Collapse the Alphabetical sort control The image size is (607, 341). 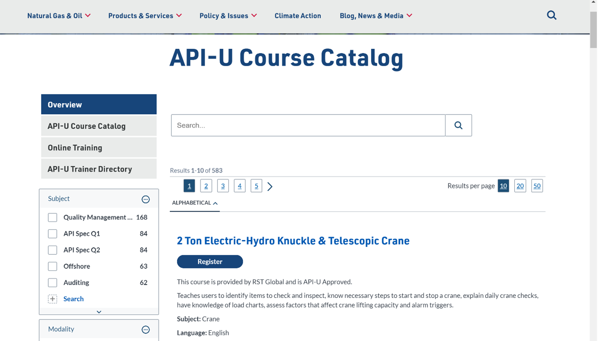coord(215,203)
